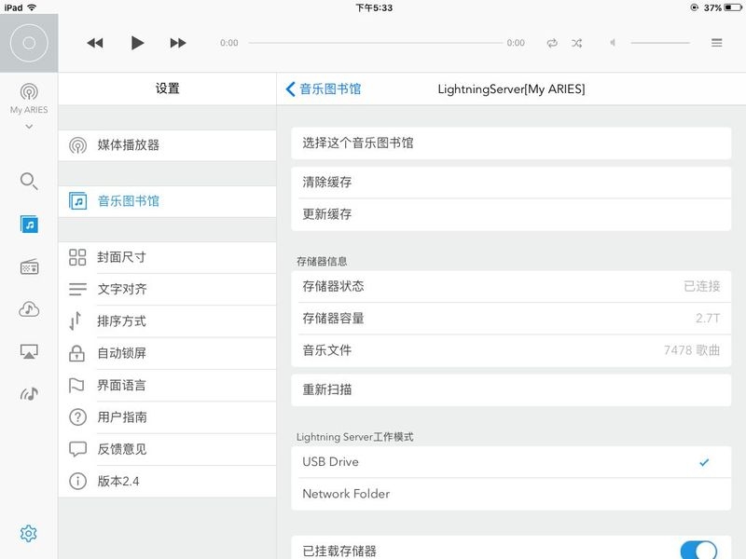Tap the album art disc thumbnail

[x=29, y=43]
